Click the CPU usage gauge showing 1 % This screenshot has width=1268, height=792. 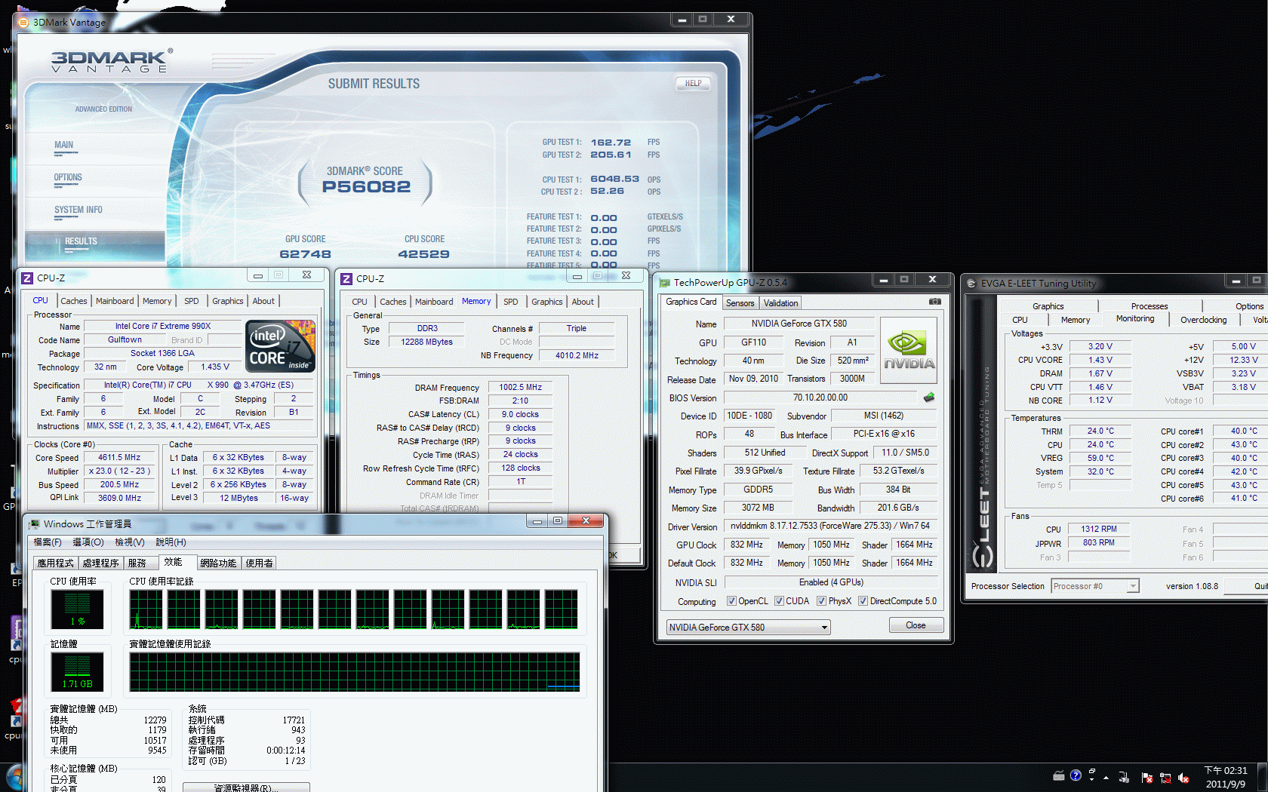[77, 609]
